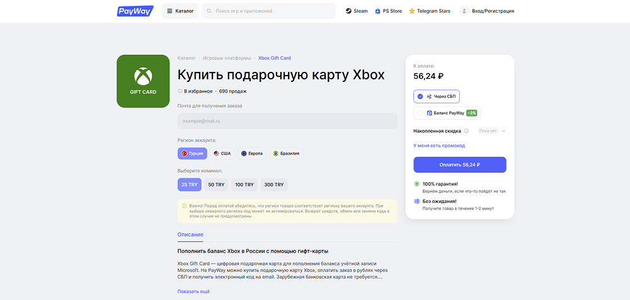
Task: Select the Европа region
Action: pyautogui.click(x=252, y=153)
